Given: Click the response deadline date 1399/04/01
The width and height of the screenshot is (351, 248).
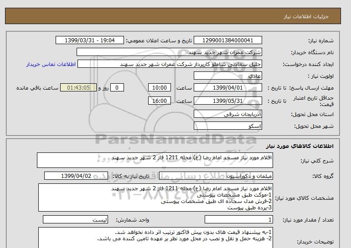Looking at the screenshot, I should (x=227, y=87).
